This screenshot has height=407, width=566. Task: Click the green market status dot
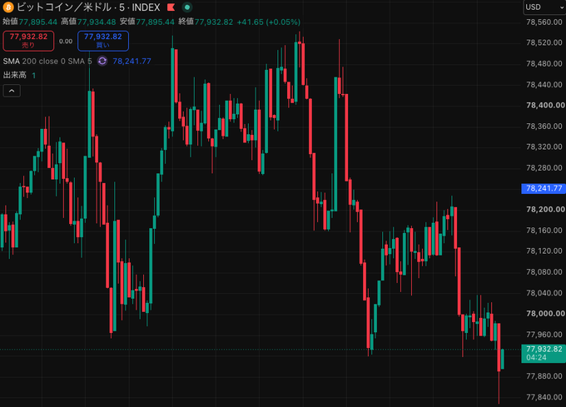[187, 7]
